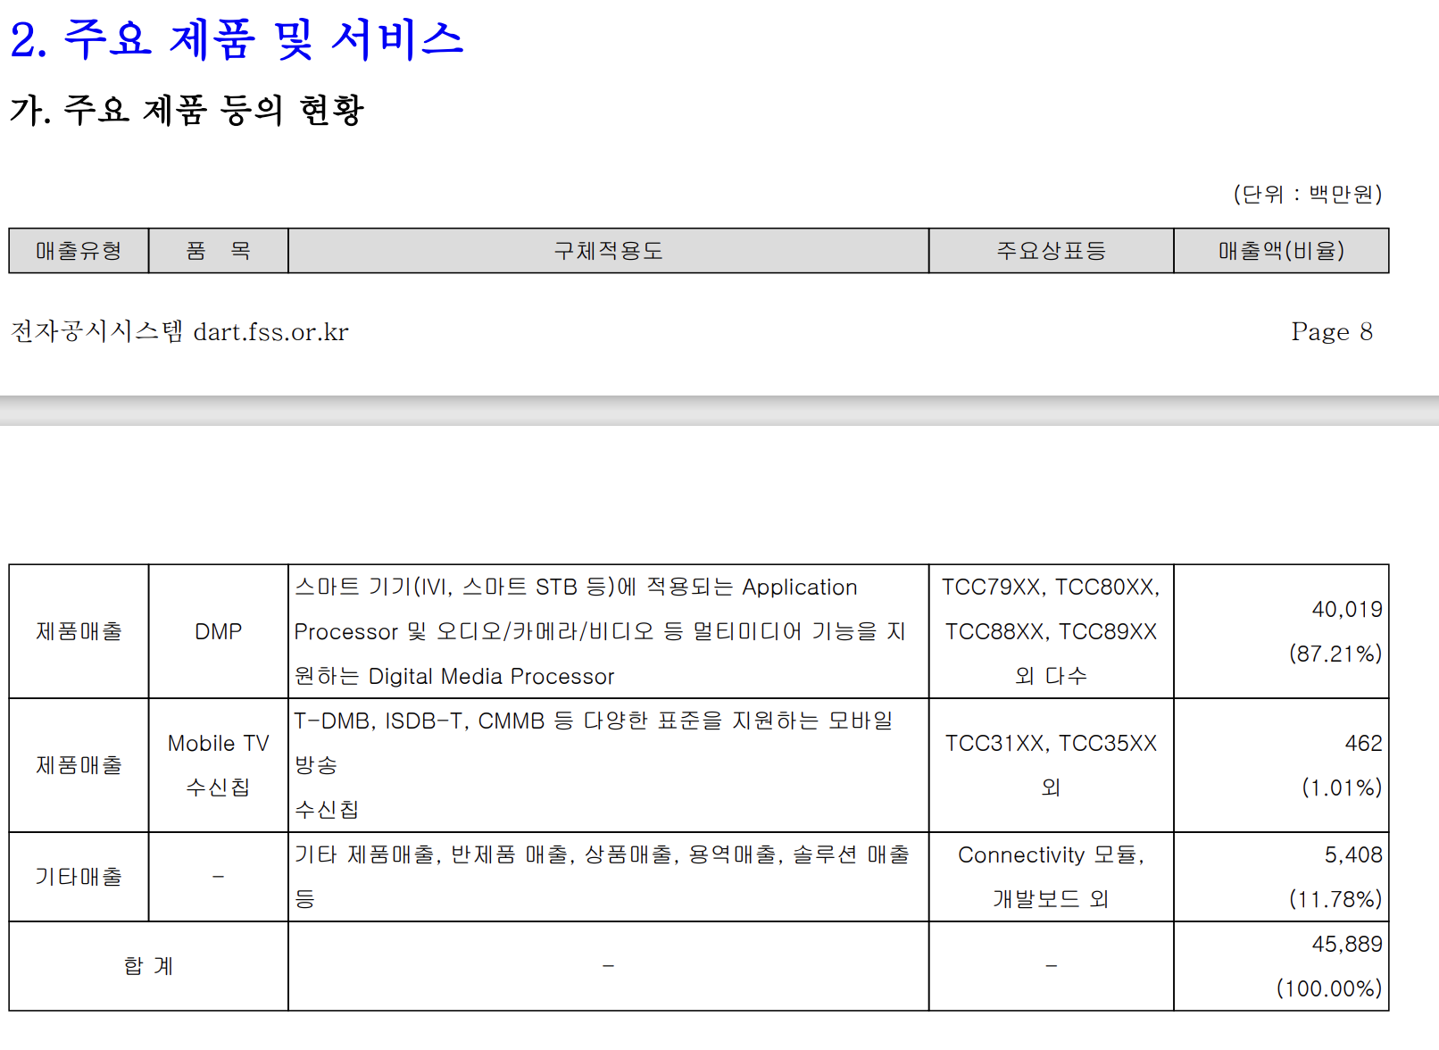Select the '품 목' column header
This screenshot has width=1439, height=1050.
click(219, 251)
